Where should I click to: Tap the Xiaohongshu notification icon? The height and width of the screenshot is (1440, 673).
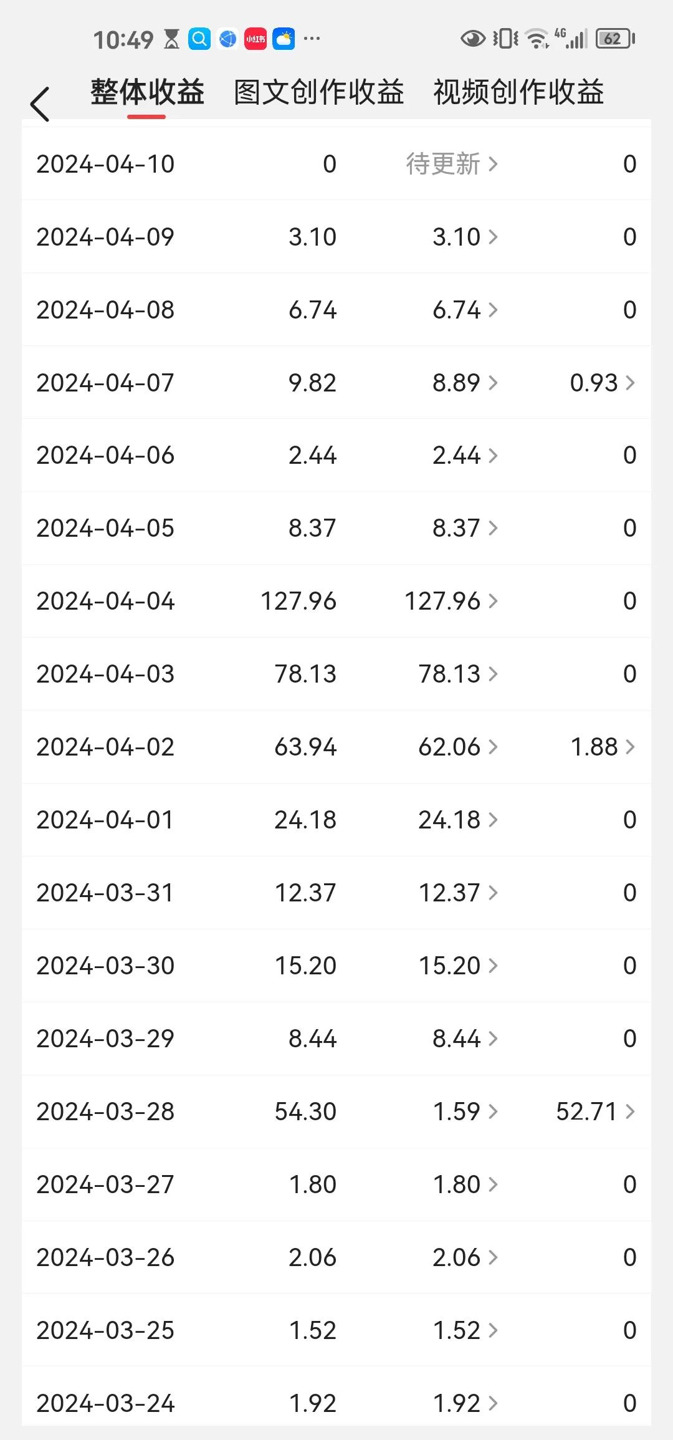coord(255,39)
